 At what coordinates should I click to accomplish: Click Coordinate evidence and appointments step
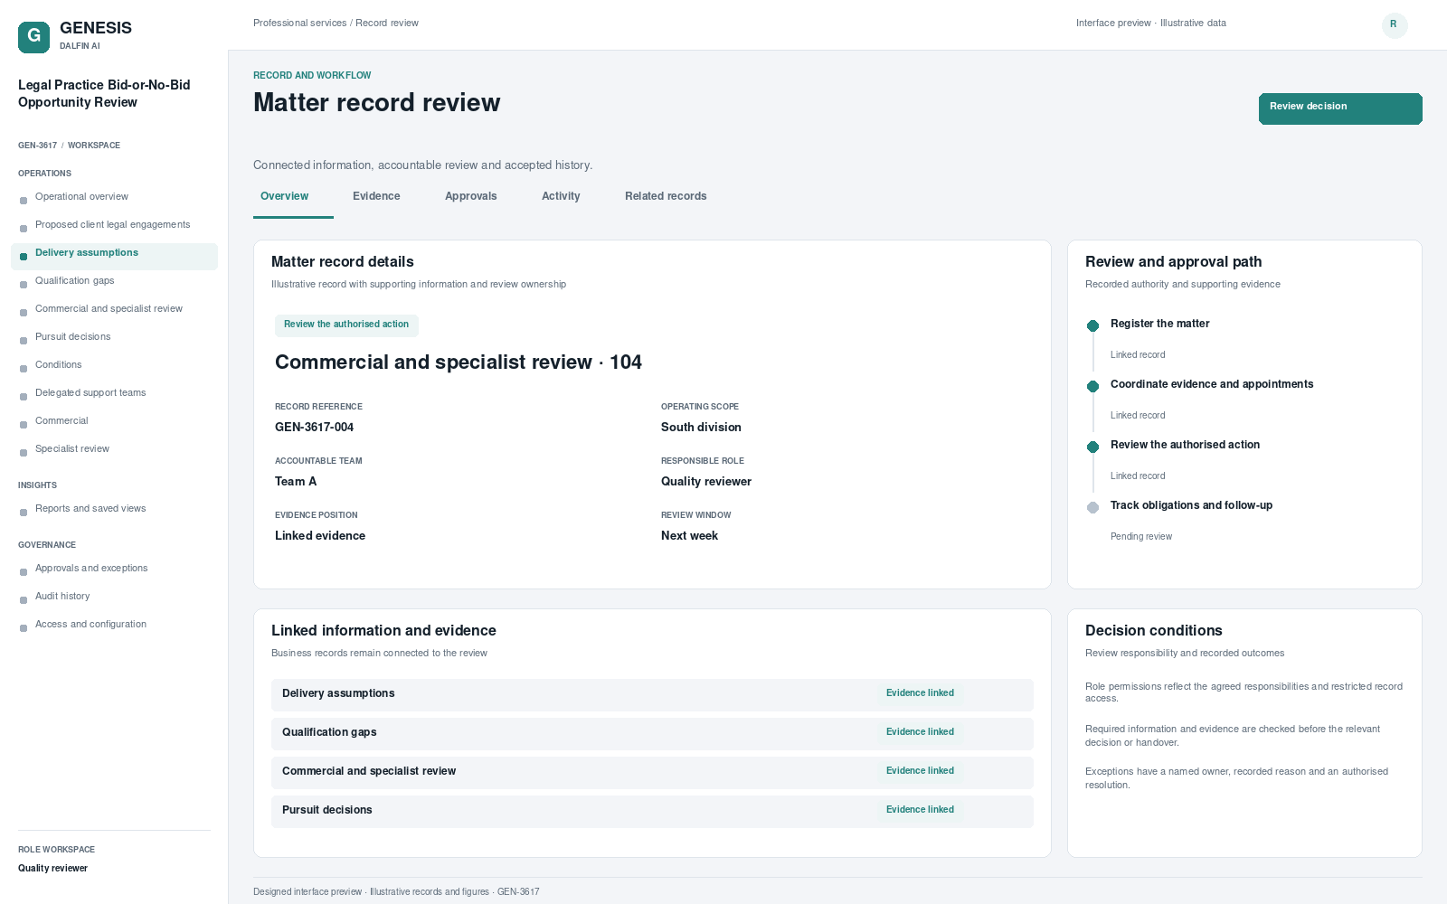(x=1212, y=384)
